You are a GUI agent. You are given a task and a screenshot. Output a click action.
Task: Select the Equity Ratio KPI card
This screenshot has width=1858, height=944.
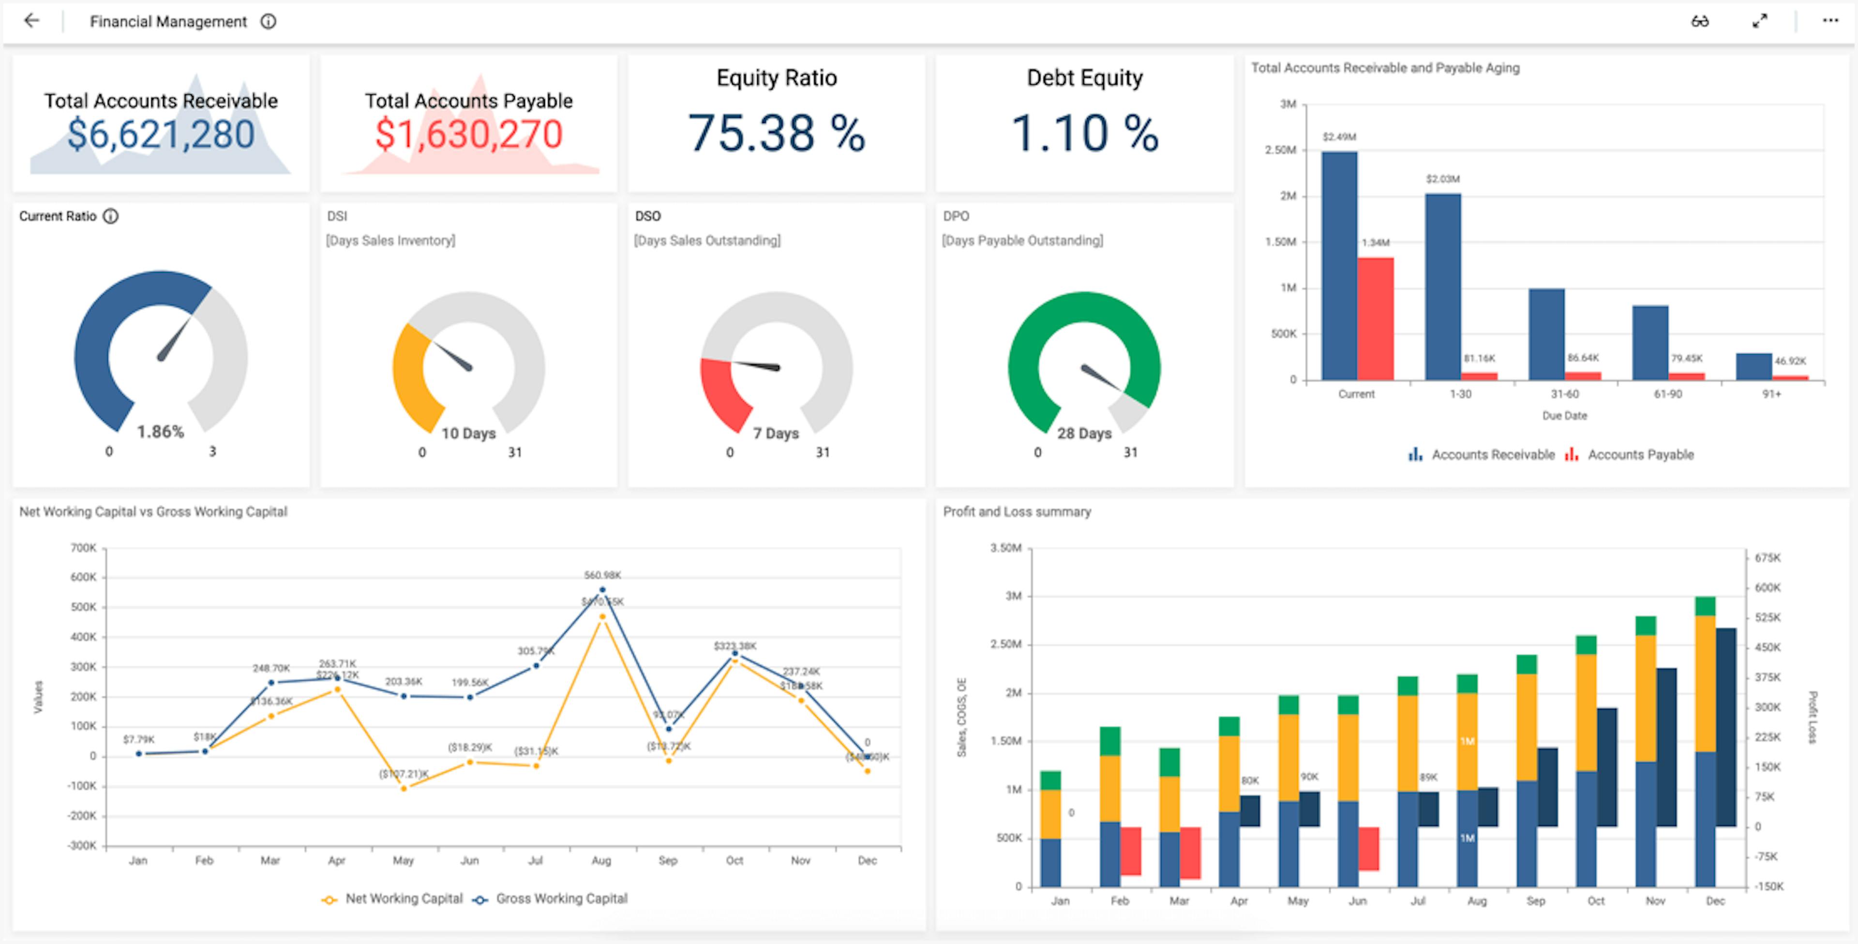pos(776,122)
